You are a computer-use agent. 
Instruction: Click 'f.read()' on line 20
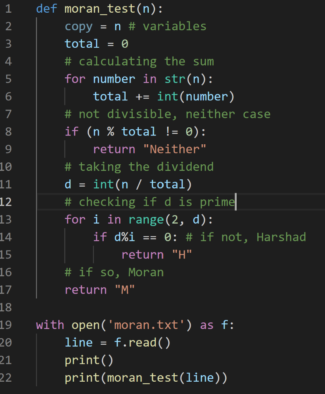142,343
